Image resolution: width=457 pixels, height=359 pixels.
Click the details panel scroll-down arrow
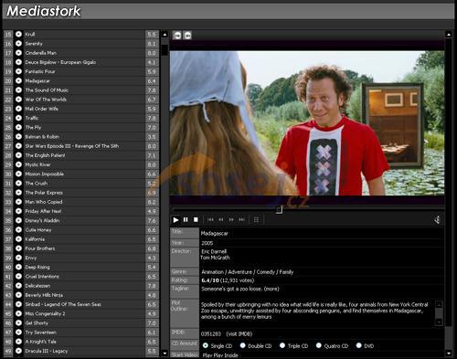click(x=449, y=354)
